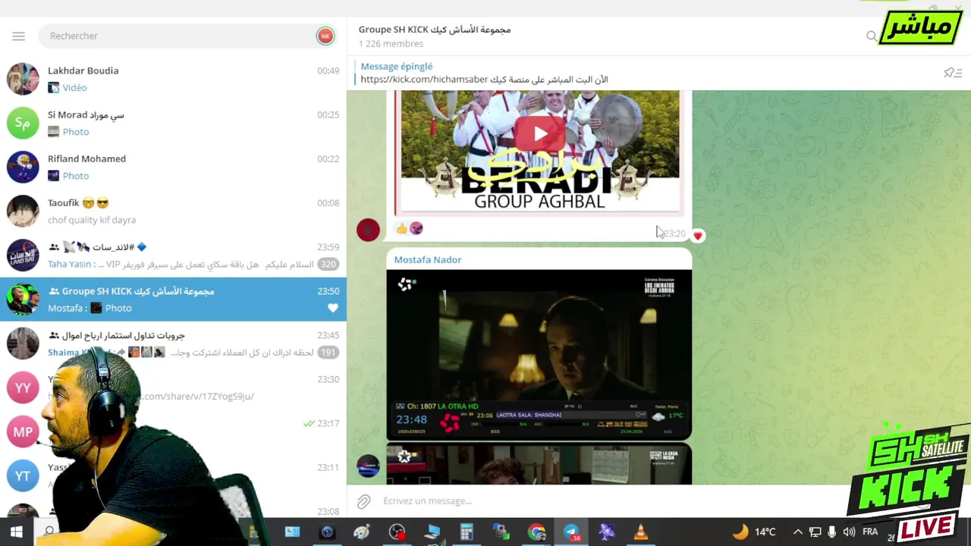Viewport: 971px width, 546px height.
Task: Open the Si Morad chat
Action: point(173,123)
